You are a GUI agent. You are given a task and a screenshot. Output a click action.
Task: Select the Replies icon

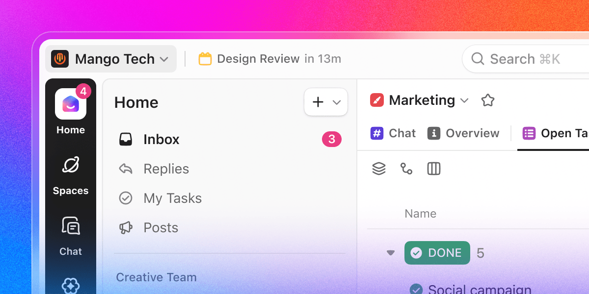click(126, 169)
